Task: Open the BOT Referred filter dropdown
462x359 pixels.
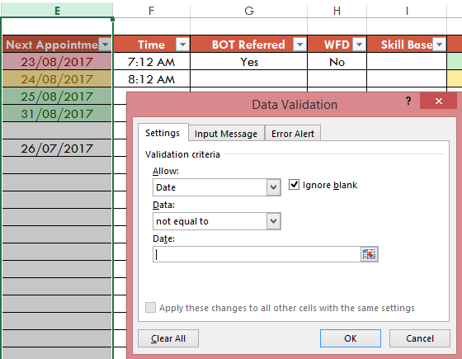Action: pyautogui.click(x=299, y=45)
